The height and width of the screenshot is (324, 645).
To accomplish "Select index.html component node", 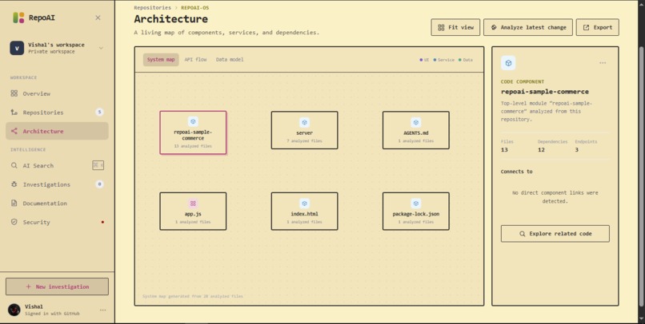I will coord(304,211).
